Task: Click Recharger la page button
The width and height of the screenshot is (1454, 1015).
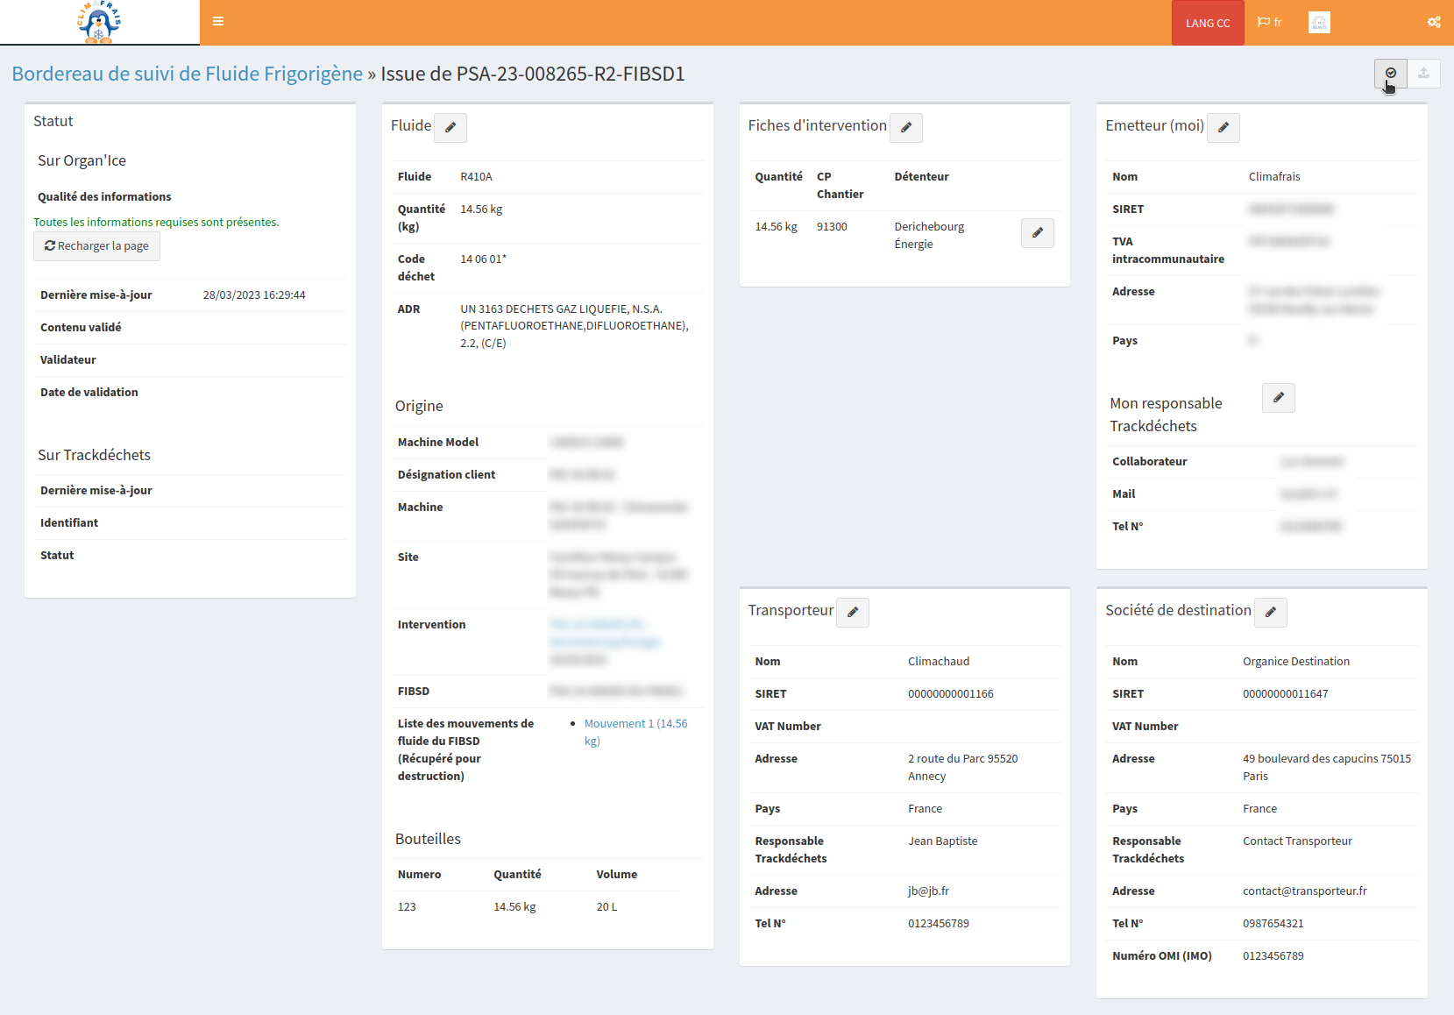Action: pyautogui.click(x=96, y=246)
